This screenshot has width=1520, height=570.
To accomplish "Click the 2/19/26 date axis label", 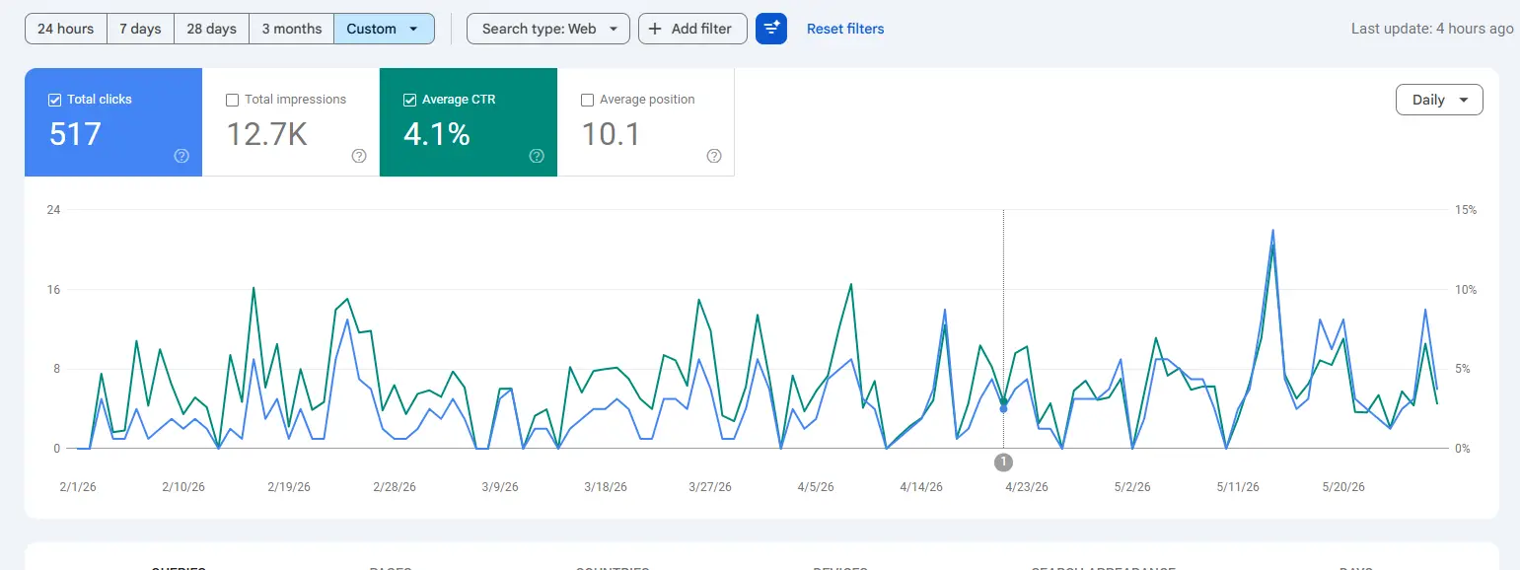I will point(290,487).
